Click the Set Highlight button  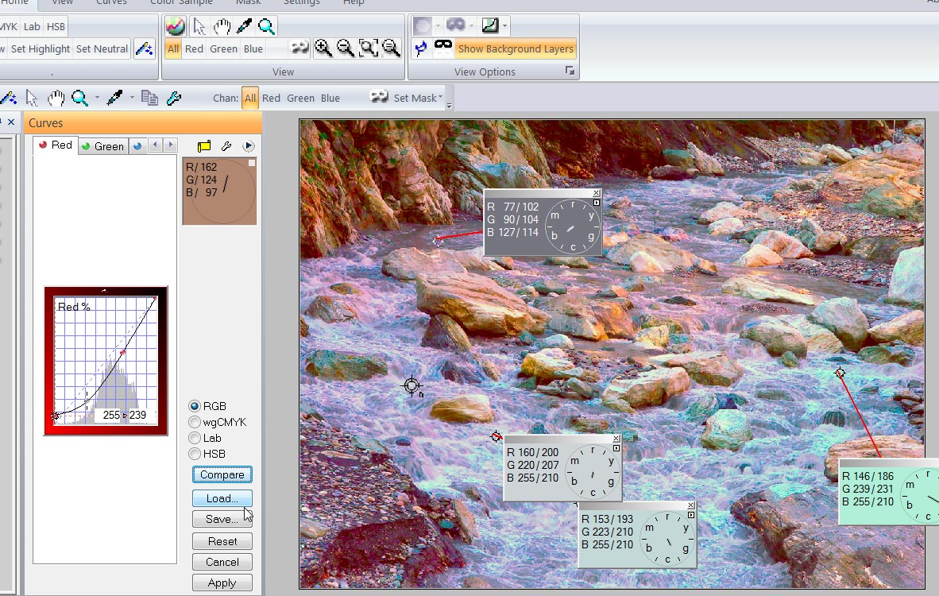click(41, 48)
